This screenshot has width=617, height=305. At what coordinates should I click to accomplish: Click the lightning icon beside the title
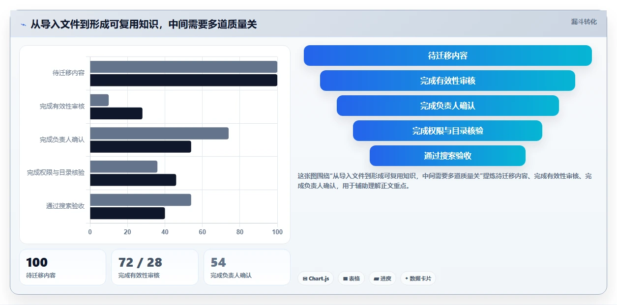click(x=23, y=25)
